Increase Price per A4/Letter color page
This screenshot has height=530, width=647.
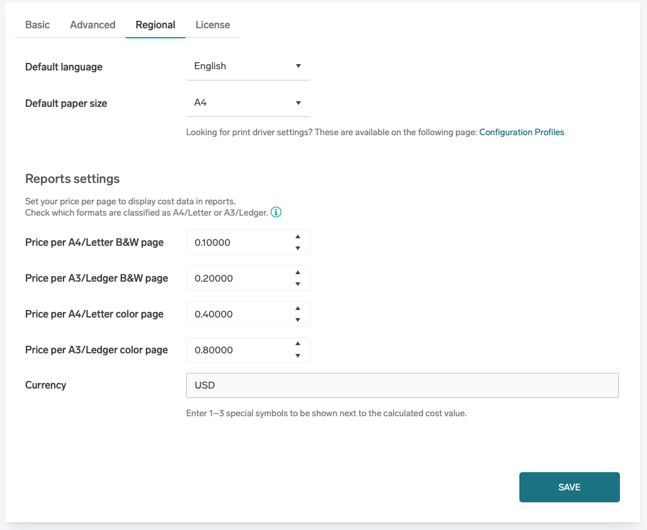click(x=298, y=309)
